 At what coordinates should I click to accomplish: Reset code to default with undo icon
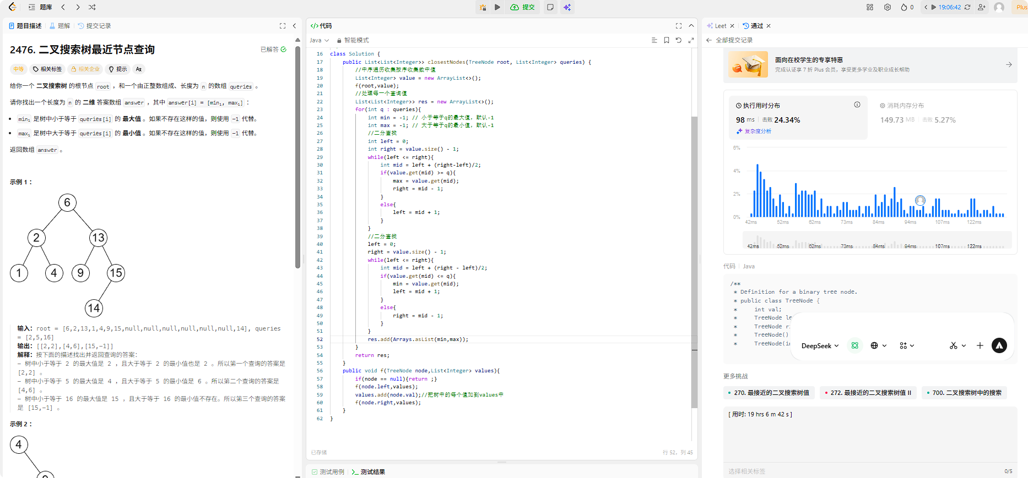click(x=679, y=40)
